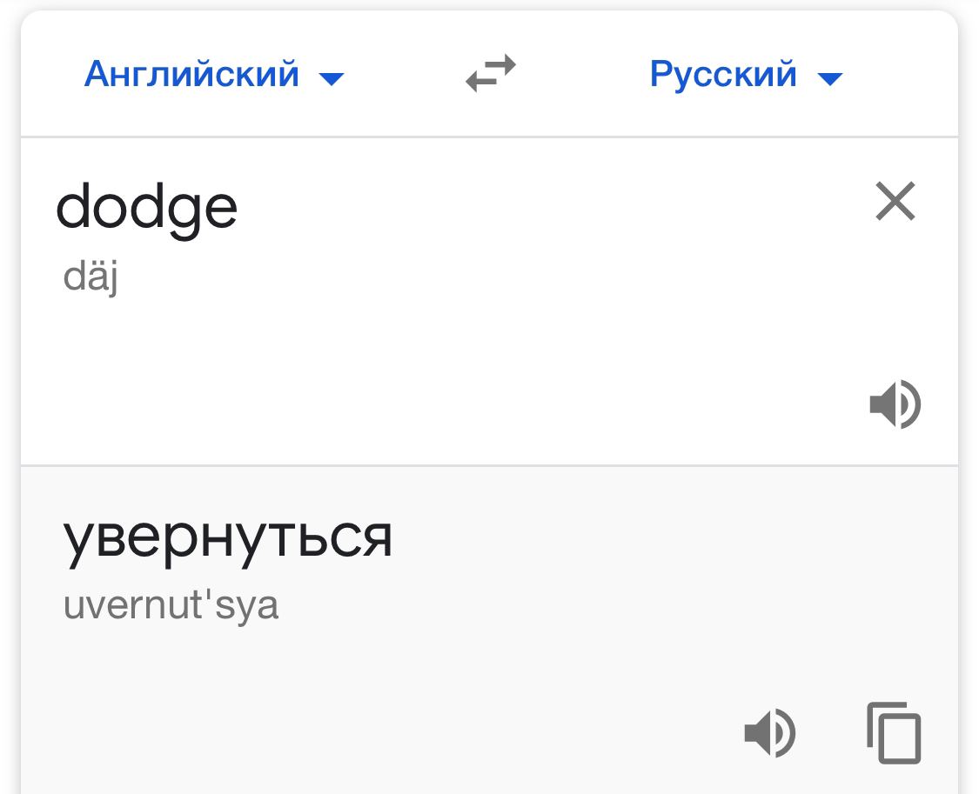Place cursor right after the word 'dodge'

240,207
